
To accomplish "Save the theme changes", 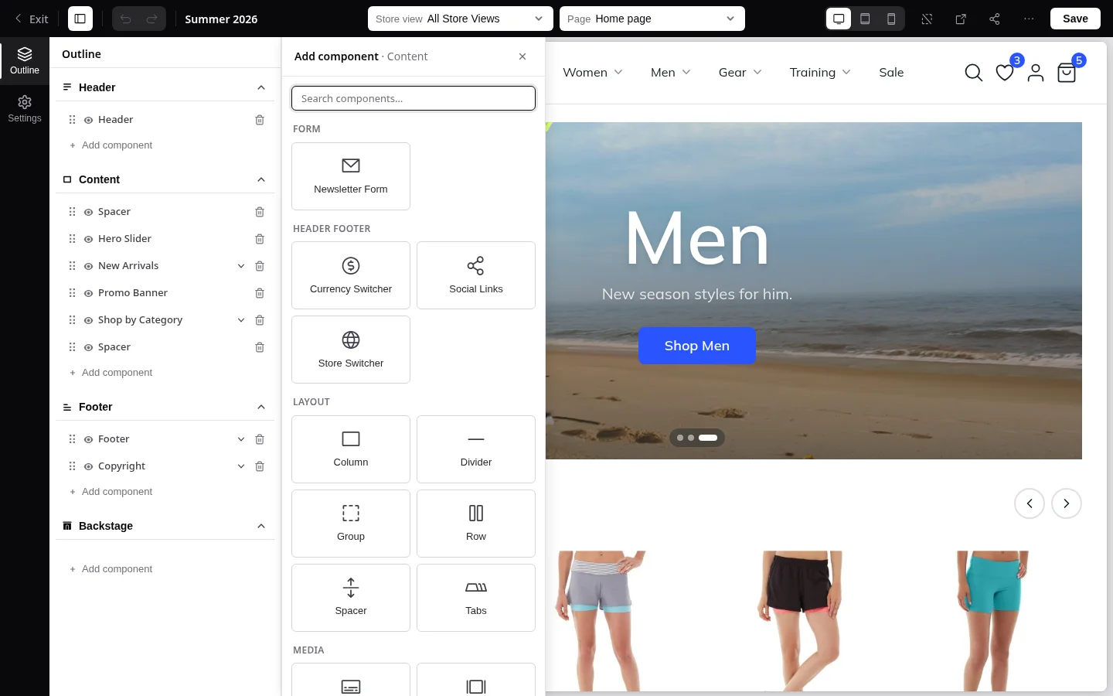I will click(x=1075, y=19).
